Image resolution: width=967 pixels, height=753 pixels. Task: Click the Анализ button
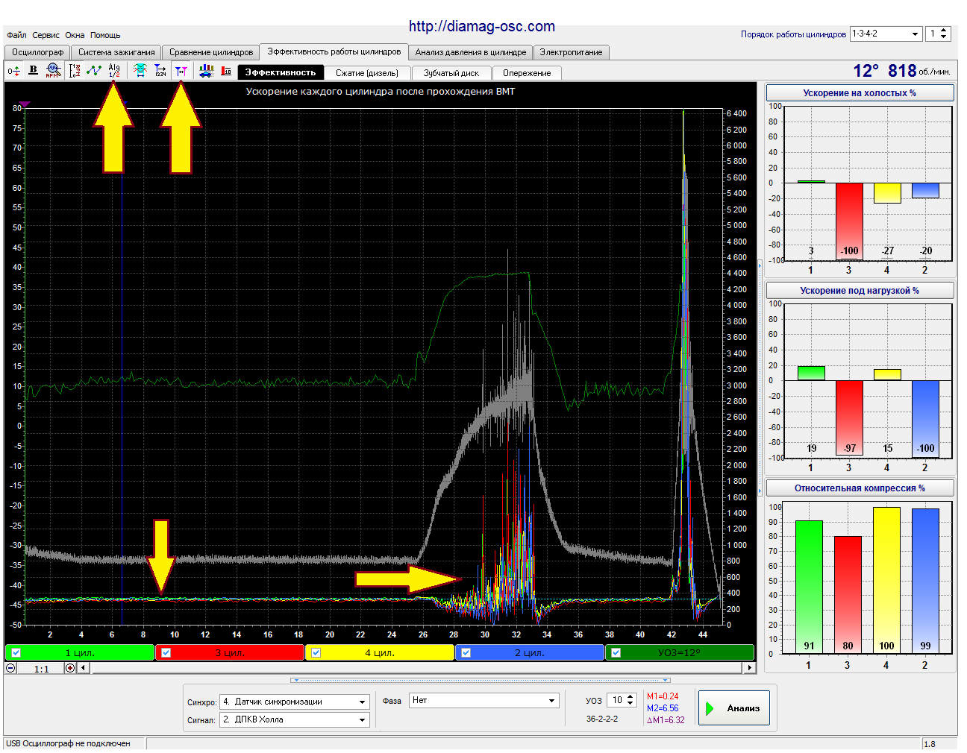733,708
